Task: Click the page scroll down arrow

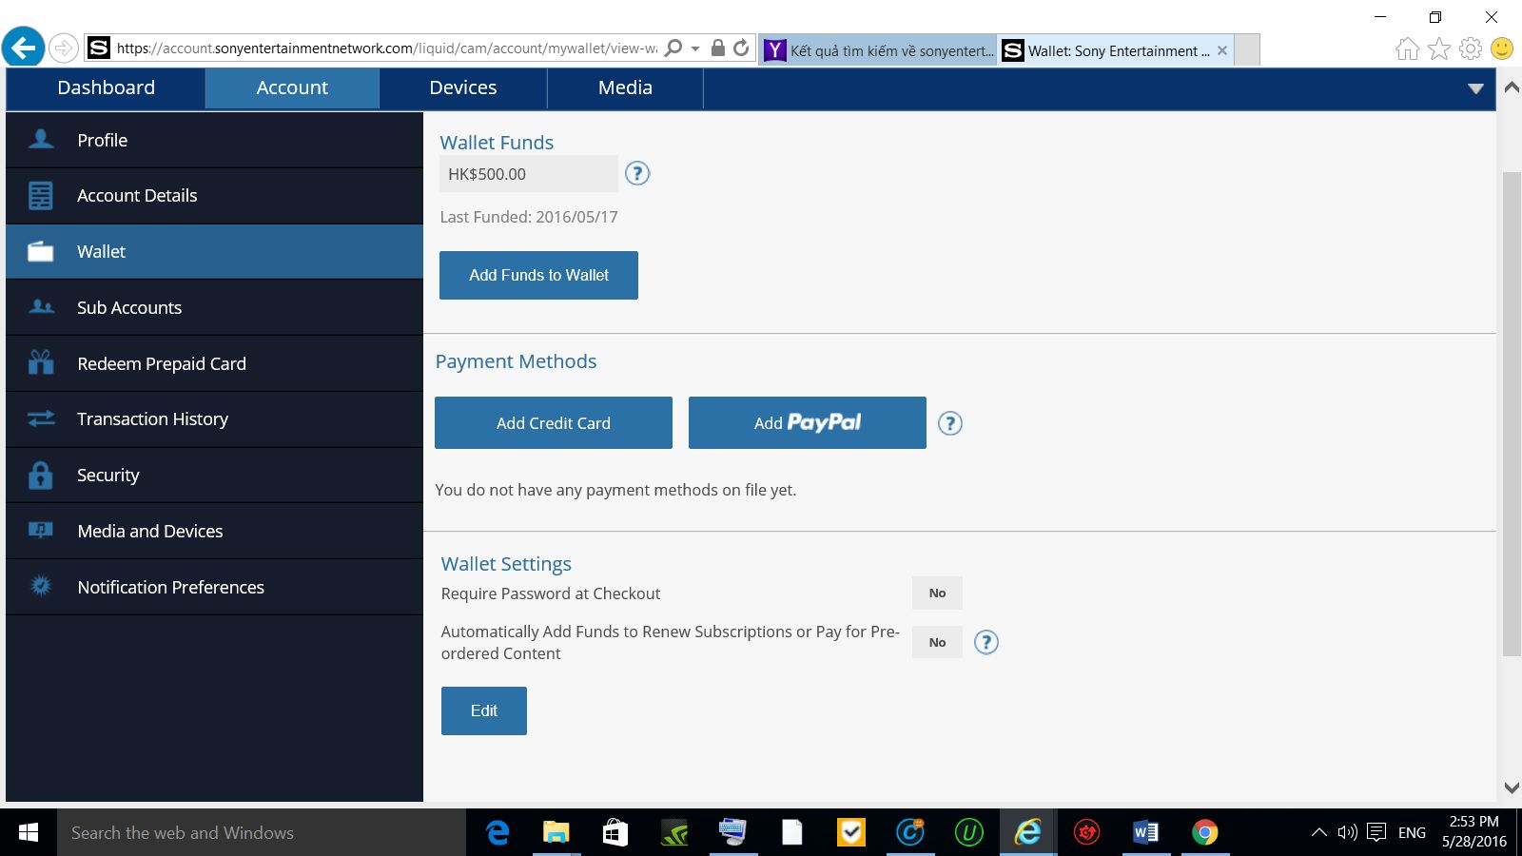Action: [1511, 788]
